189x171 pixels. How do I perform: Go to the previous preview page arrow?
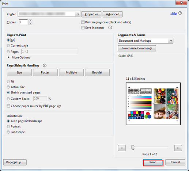(122, 148)
